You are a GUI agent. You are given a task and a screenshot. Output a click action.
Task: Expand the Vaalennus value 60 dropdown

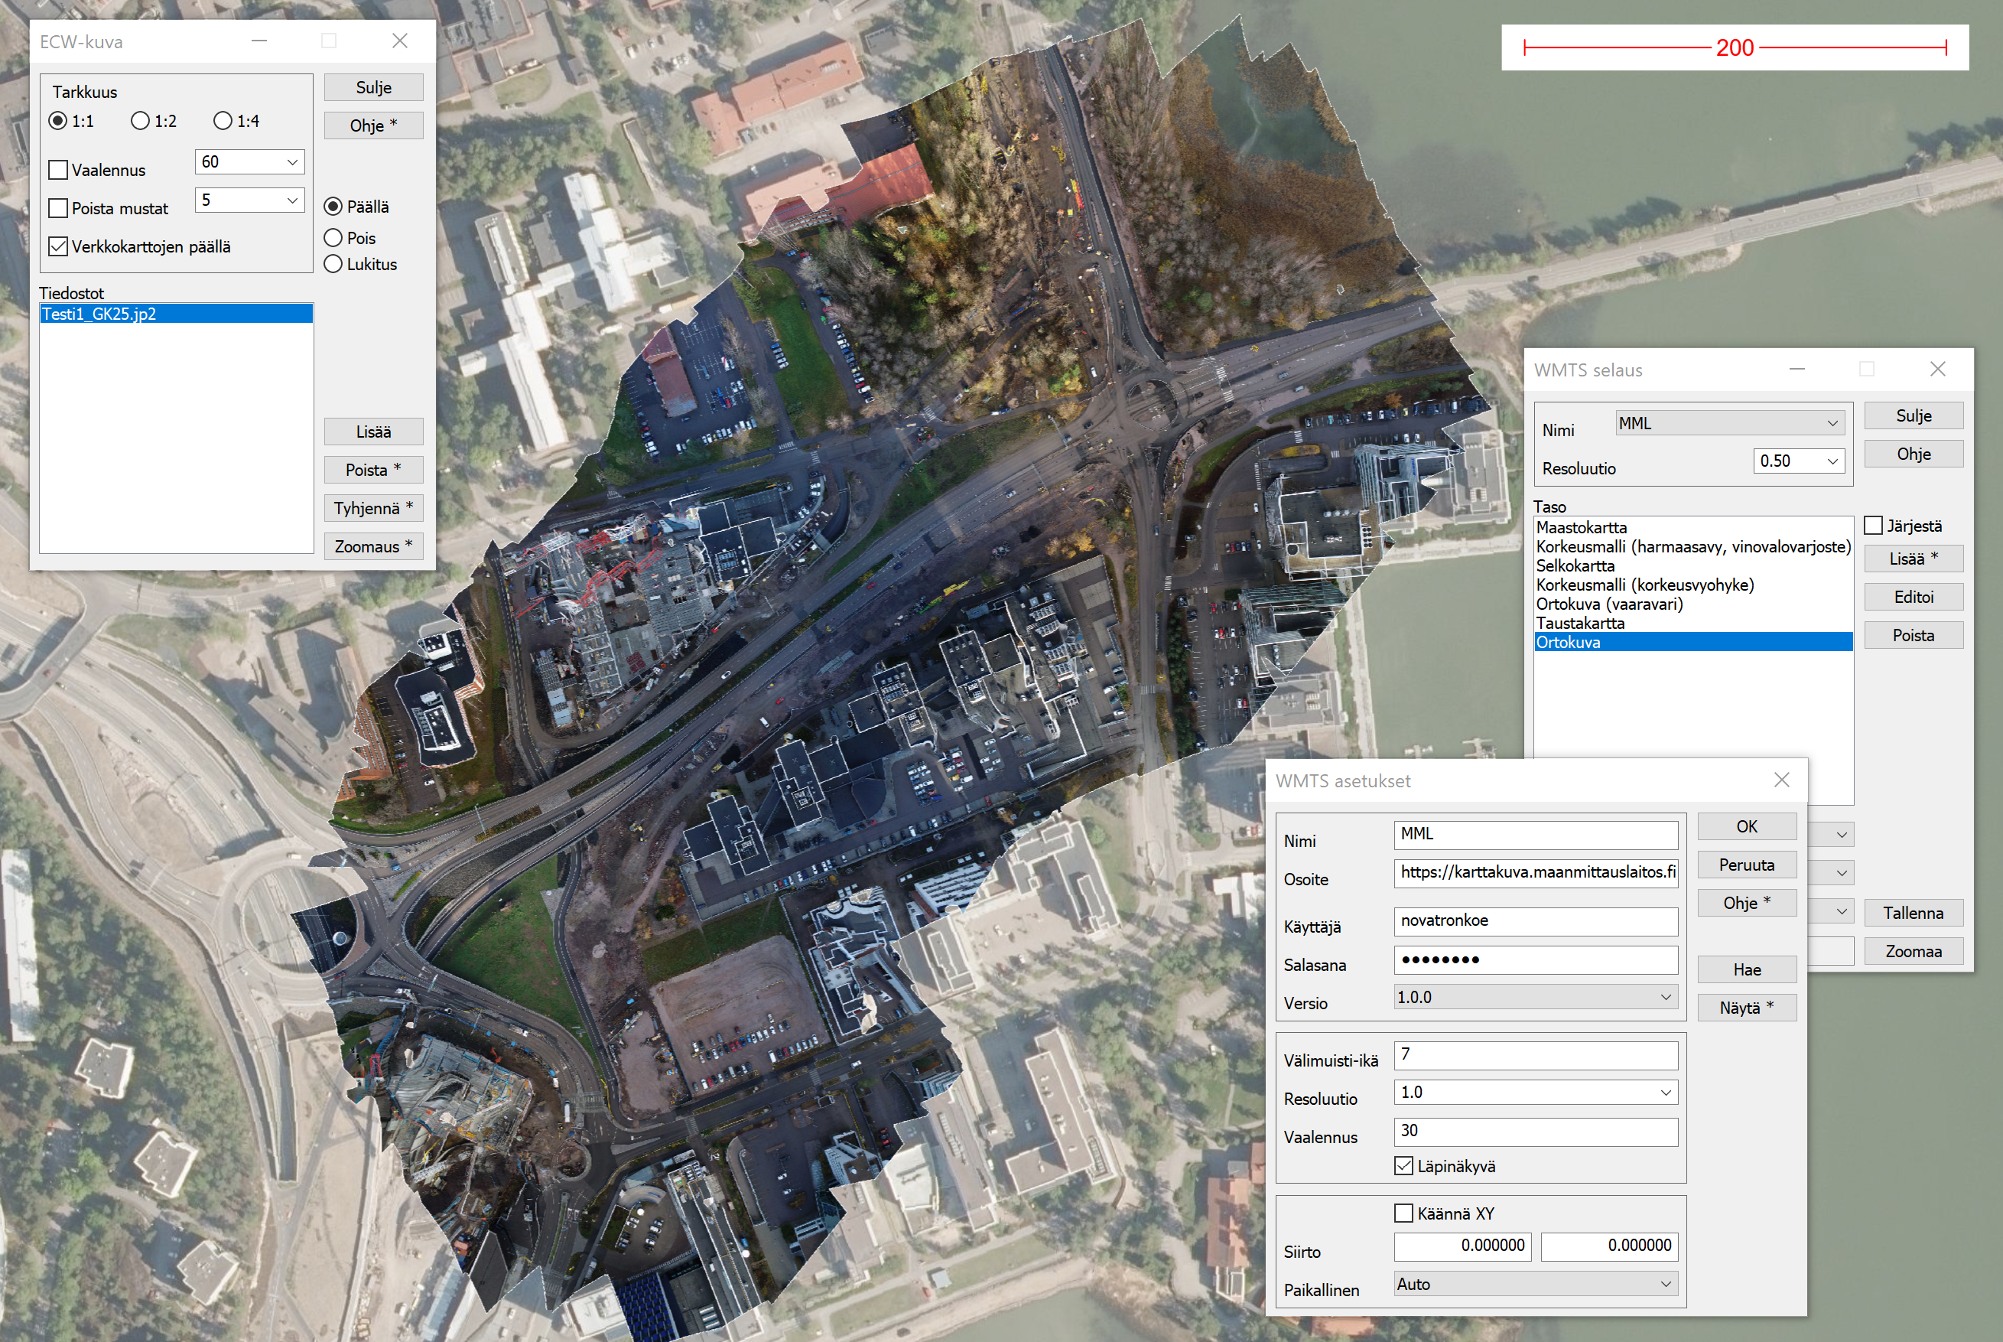pyautogui.click(x=291, y=161)
